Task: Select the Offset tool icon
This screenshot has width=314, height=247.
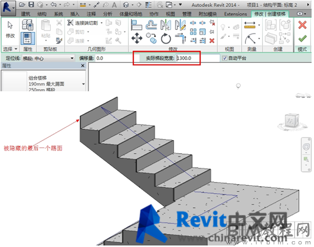Action: click(151, 25)
